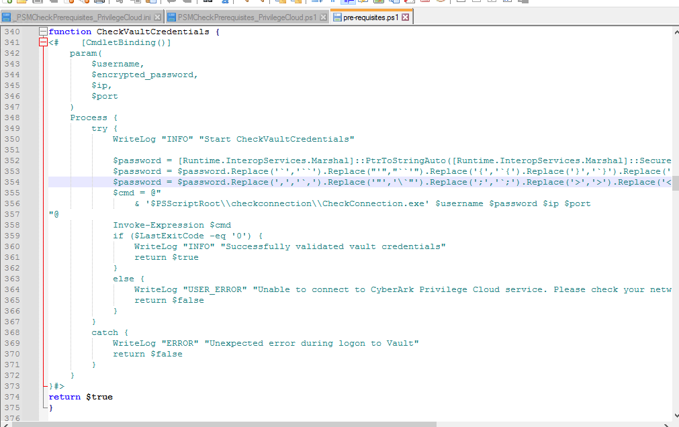679x427 pixels.
Task: Open the Find dialog from the toolbar
Action: (207, 3)
